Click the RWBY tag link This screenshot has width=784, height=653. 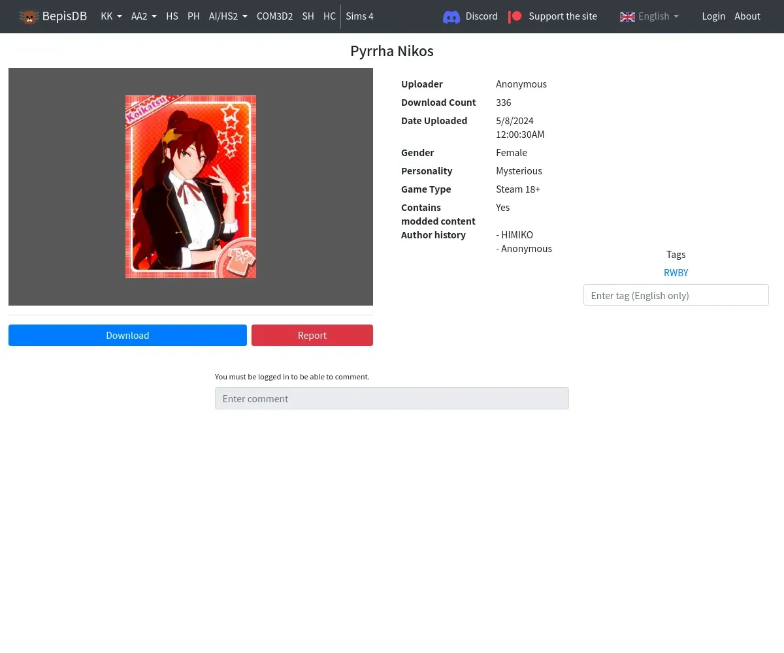[676, 273]
